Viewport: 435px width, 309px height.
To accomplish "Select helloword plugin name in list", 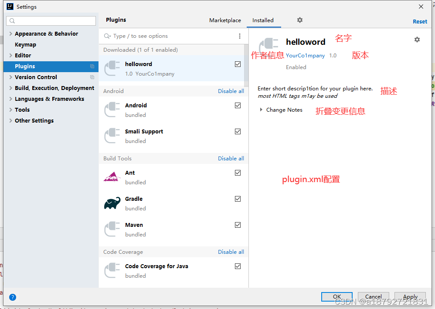I will 139,64.
